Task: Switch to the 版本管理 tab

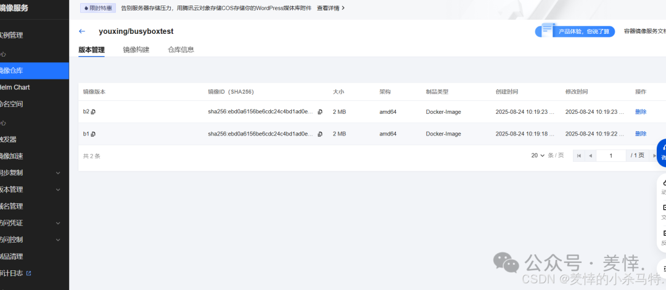Action: tap(91, 50)
